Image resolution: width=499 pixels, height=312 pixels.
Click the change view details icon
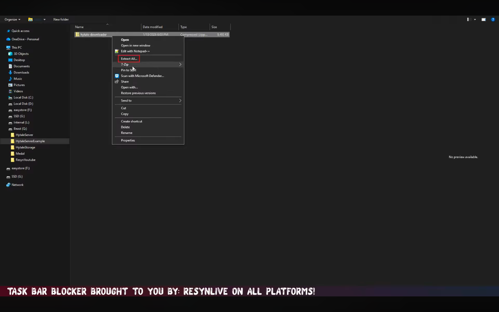tap(469, 19)
